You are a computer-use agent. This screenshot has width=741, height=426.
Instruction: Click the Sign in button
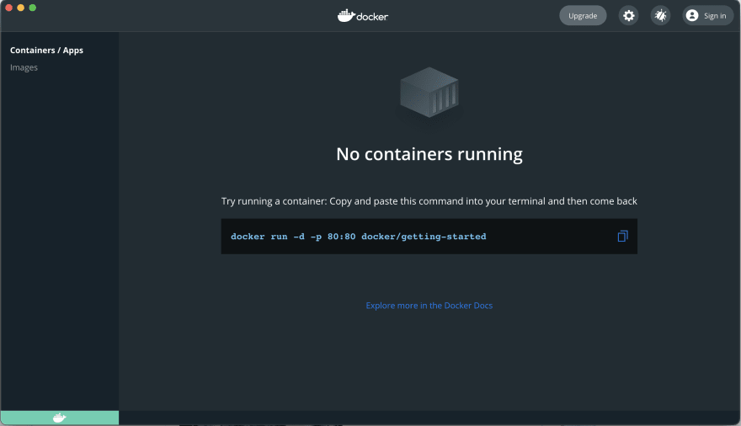click(x=707, y=16)
